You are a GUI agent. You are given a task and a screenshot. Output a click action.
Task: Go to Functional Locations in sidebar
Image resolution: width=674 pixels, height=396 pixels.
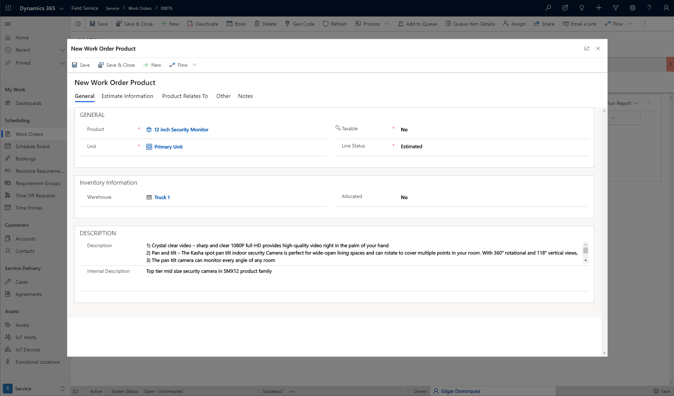click(38, 362)
